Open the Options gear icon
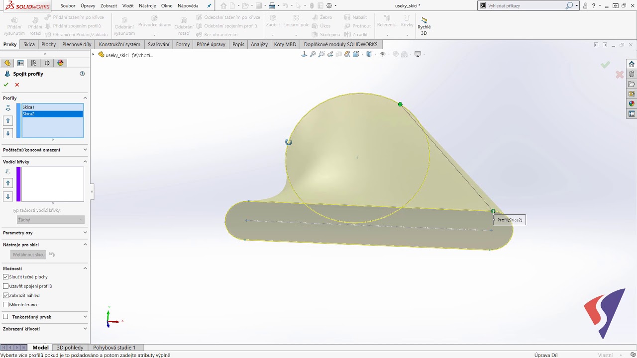Screen dimensions: 637x358 (x=329, y=6)
